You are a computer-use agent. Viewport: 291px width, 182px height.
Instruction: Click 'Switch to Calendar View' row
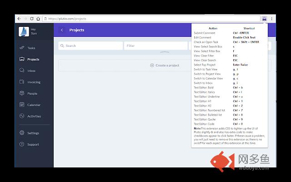(230, 78)
